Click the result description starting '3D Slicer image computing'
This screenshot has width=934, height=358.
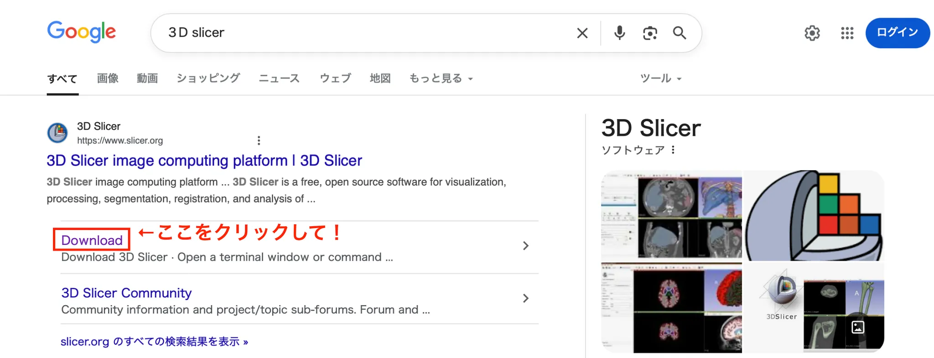pyautogui.click(x=276, y=190)
